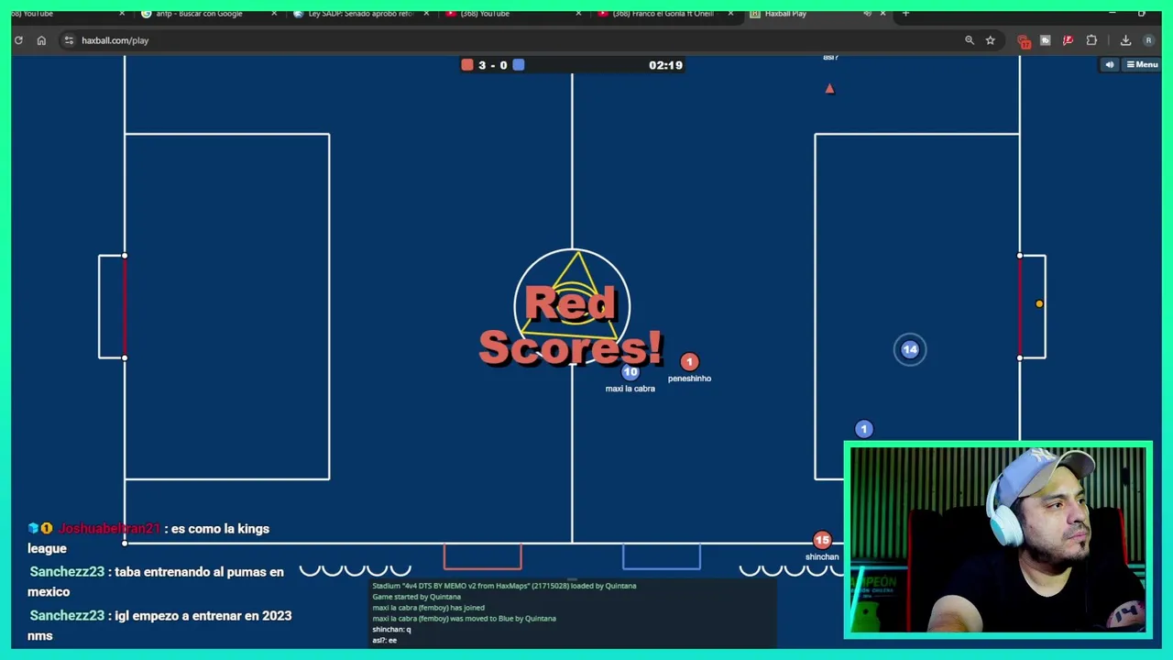Click the 'Game started by Quintana' log line
Viewport: 1173px width, 660px height.
(416, 597)
